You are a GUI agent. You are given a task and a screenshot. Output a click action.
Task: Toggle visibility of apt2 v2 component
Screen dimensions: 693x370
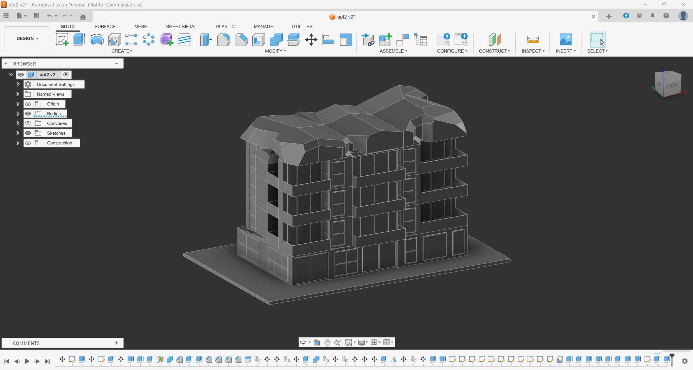21,75
